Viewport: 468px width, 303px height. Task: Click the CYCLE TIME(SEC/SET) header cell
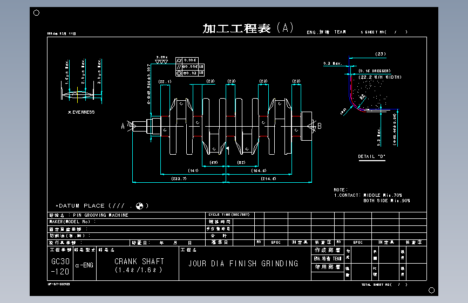[x=229, y=215]
